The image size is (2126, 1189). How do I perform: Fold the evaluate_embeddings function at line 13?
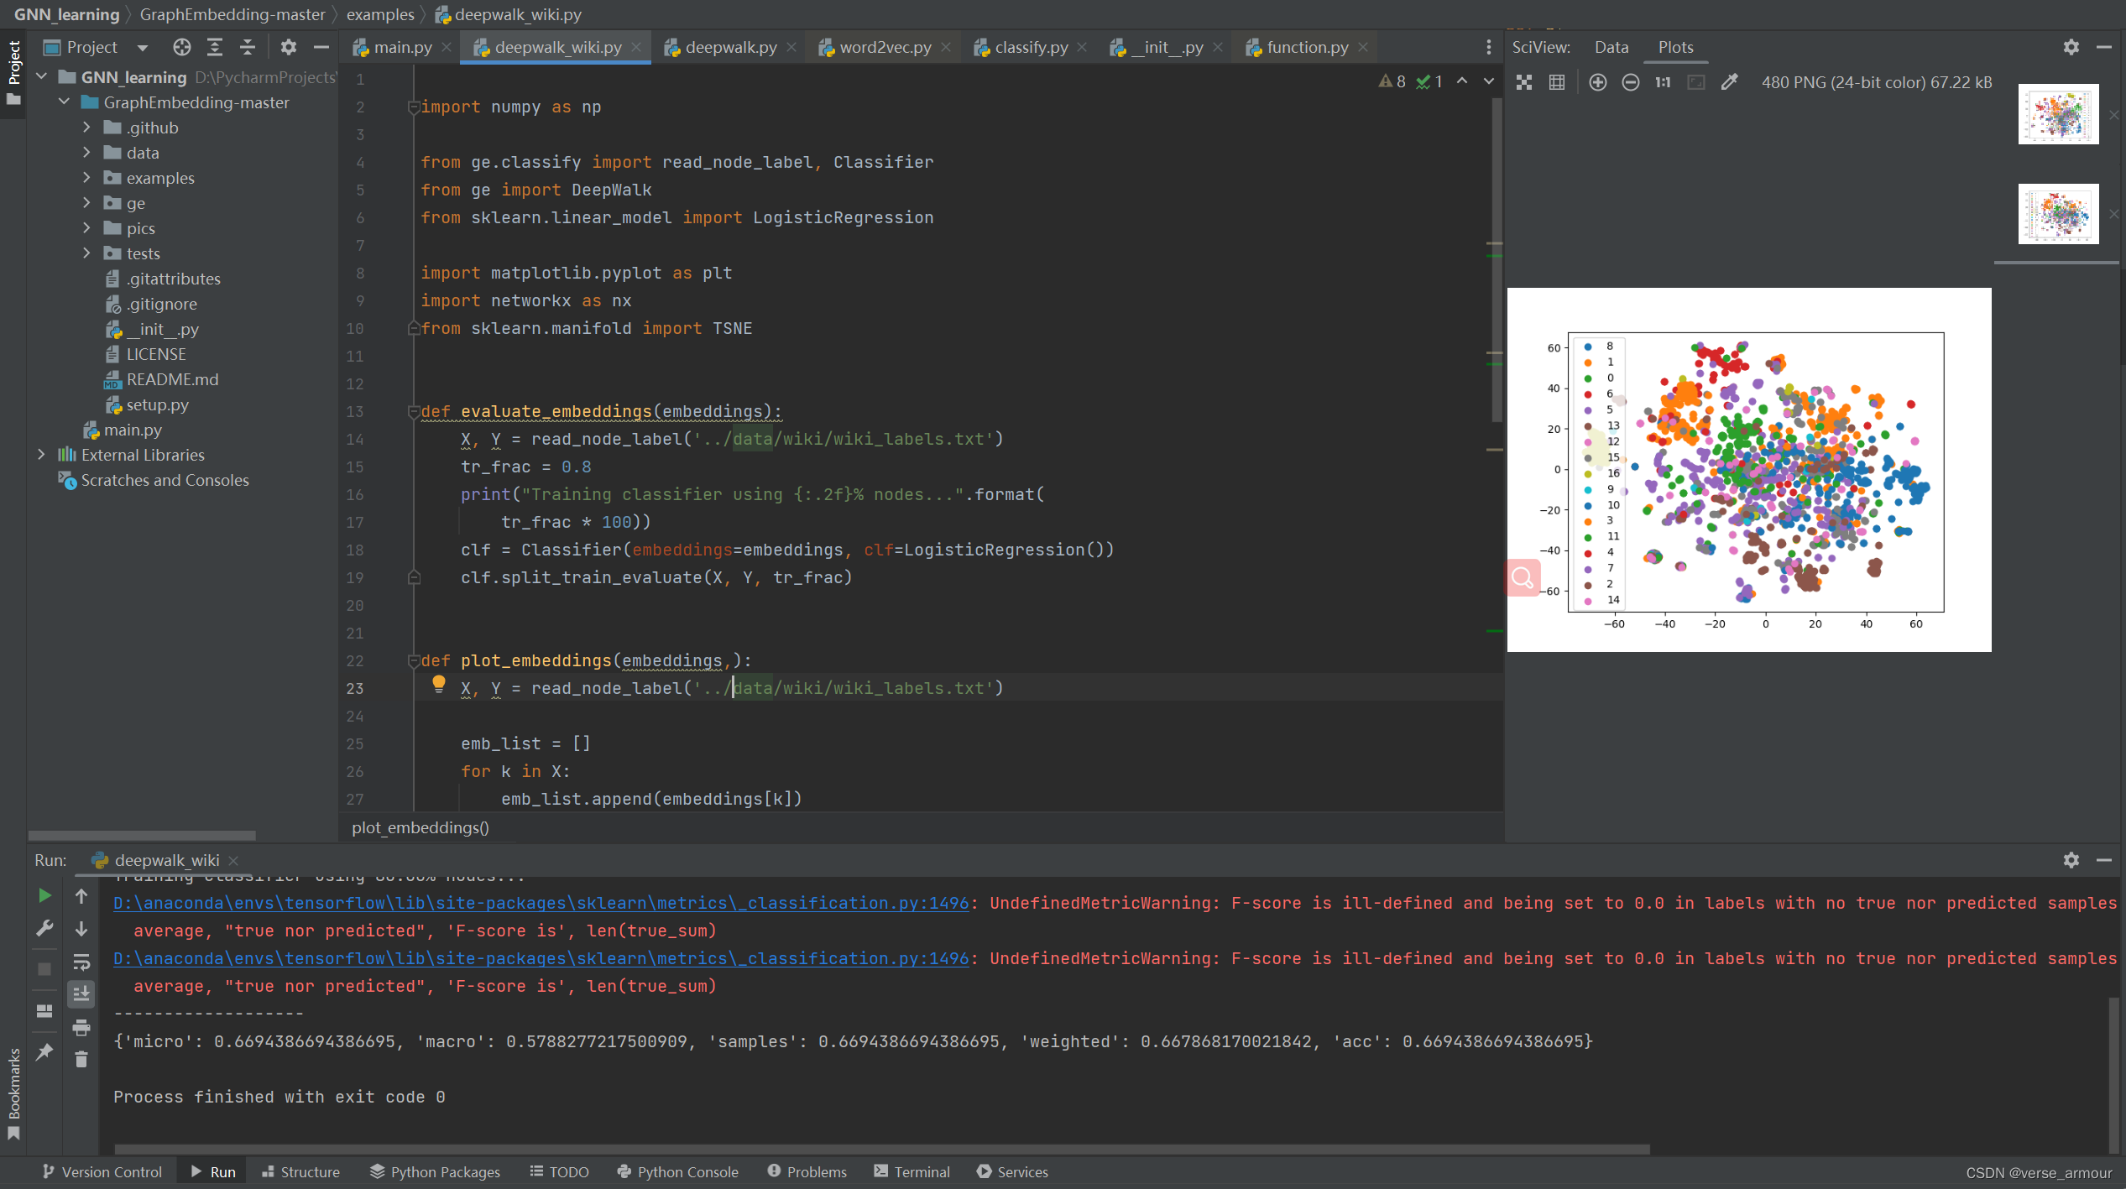[x=413, y=411]
